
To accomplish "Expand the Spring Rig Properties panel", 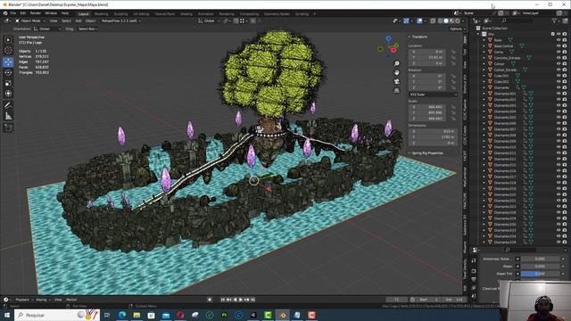I will (x=426, y=153).
